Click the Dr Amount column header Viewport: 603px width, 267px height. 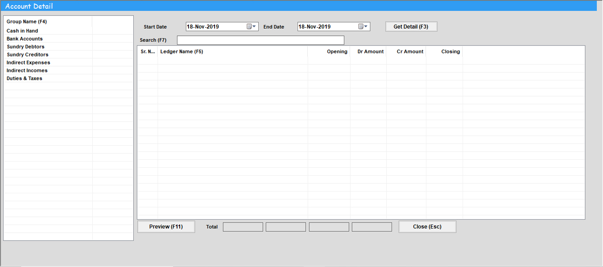pos(370,52)
